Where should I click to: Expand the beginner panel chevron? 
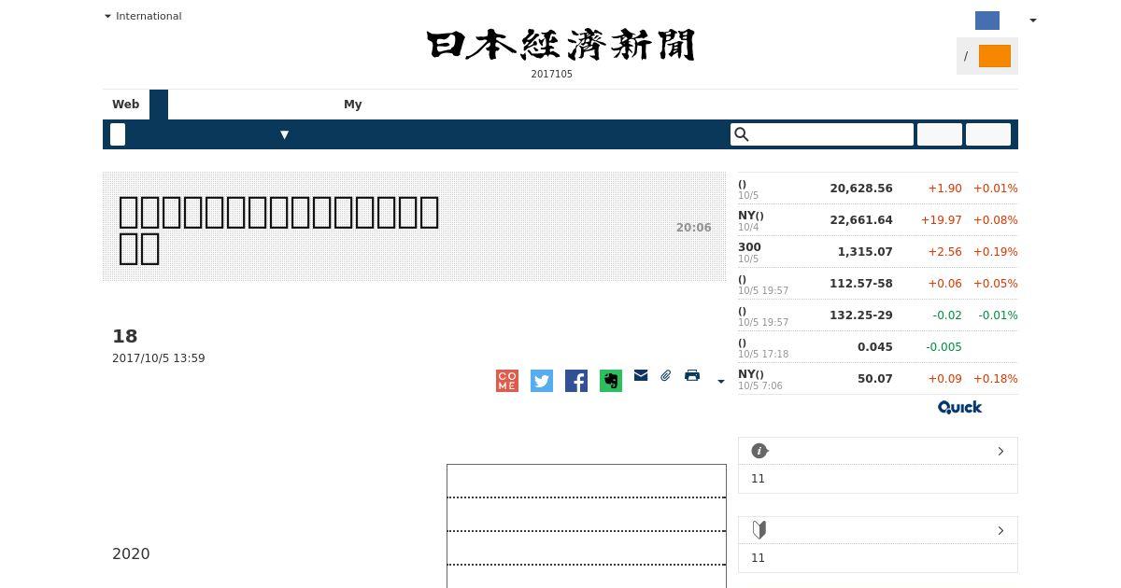tap(1000, 530)
